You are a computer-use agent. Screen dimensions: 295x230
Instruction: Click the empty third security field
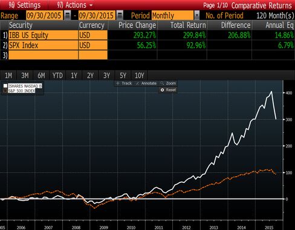pos(44,55)
